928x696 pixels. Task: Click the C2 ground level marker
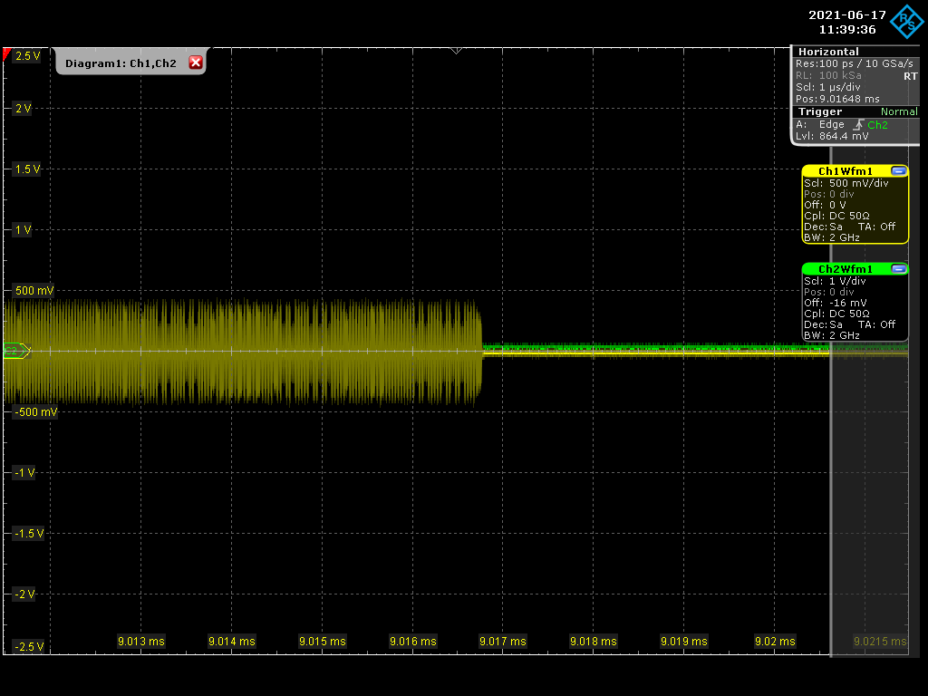pyautogui.click(x=15, y=351)
